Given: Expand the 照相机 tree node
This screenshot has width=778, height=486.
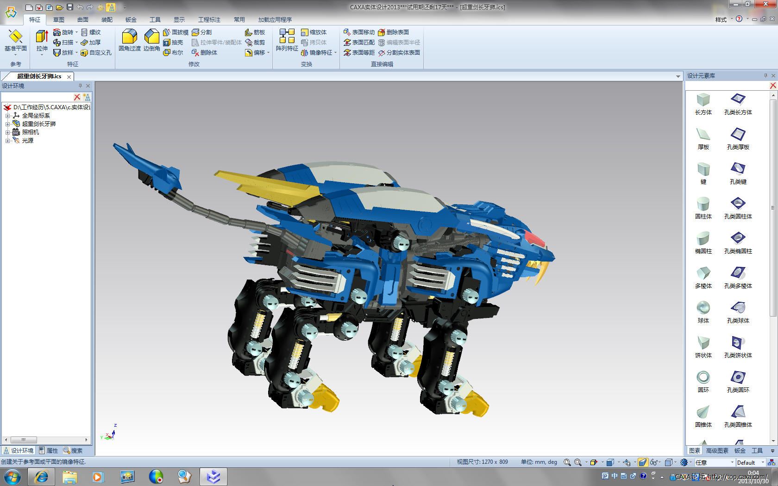Looking at the screenshot, I should [7, 132].
